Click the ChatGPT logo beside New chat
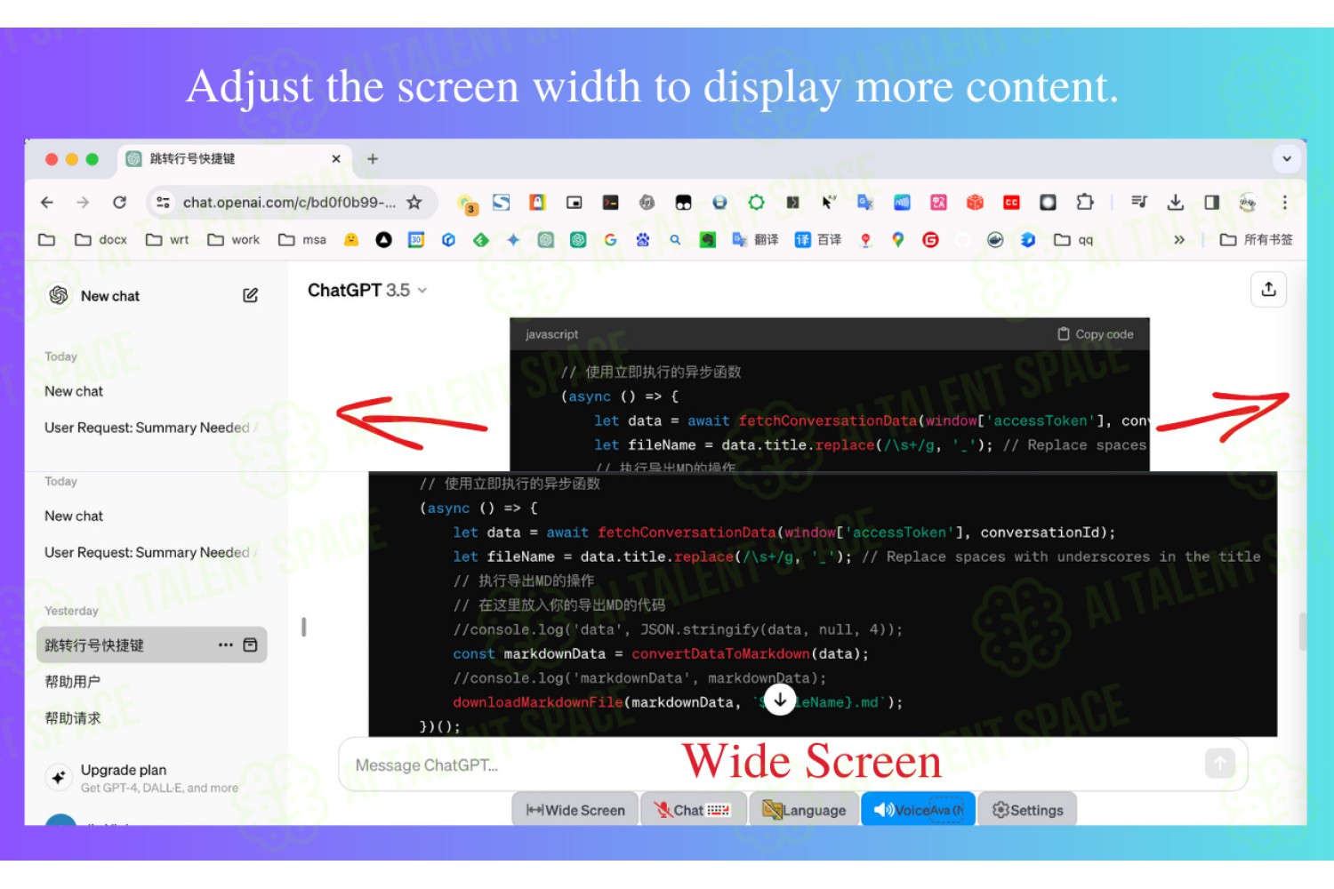The image size is (1334, 889). point(59,295)
